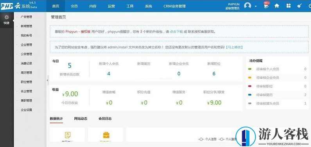Click today's new member total 5
This screenshot has width=311, height=147.
(70, 65)
